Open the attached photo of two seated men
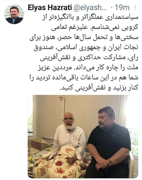 (x=83, y=136)
